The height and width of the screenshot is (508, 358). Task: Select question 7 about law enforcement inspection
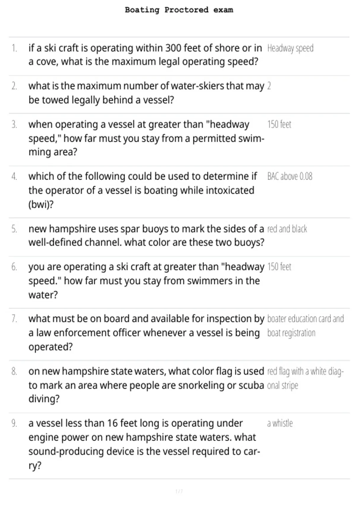[146, 333]
